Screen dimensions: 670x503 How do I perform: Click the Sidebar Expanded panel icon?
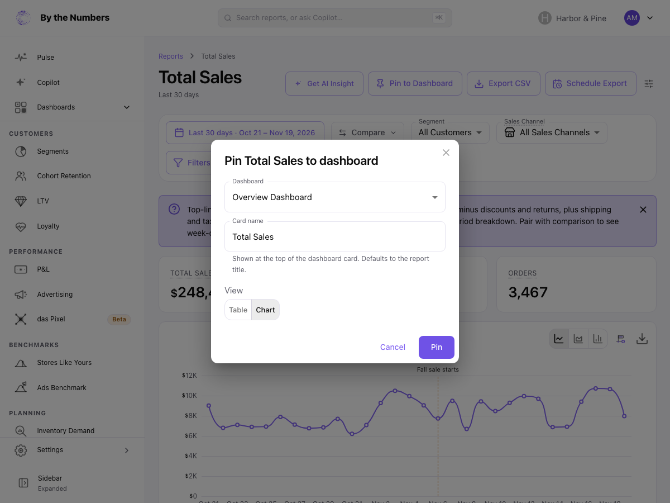coord(23,483)
